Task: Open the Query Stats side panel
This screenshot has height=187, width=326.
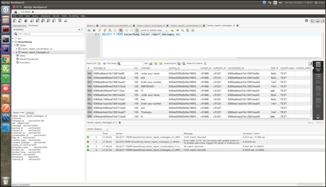Action: tap(318, 103)
